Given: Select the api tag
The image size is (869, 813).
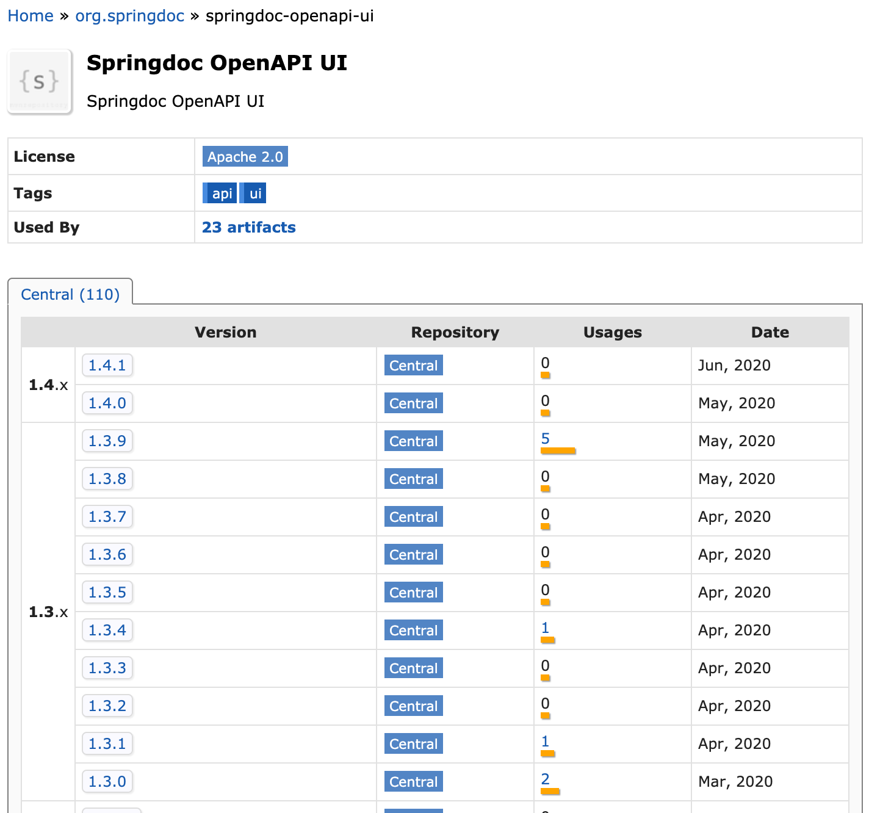Looking at the screenshot, I should [x=220, y=193].
